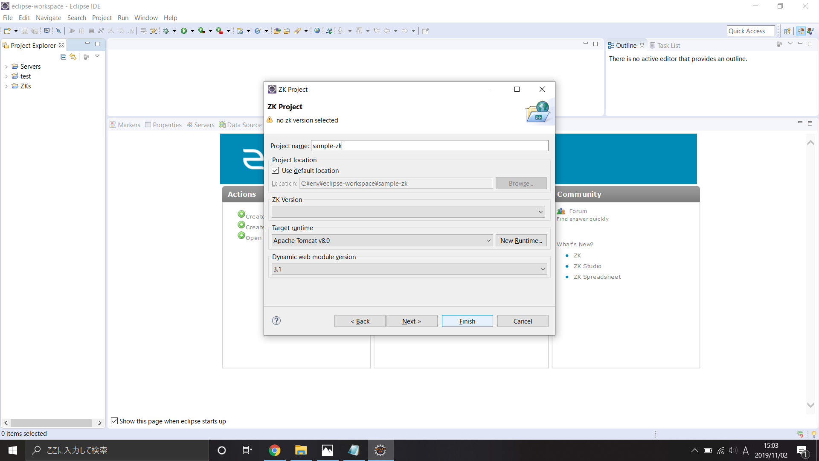Click the Project name text field
The height and width of the screenshot is (461, 819).
(x=429, y=146)
